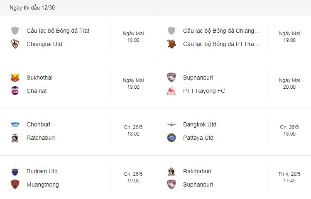Screen dimensions: 311x199
Task: Click the Buriram Utd blue crest
Action: pos(15,171)
